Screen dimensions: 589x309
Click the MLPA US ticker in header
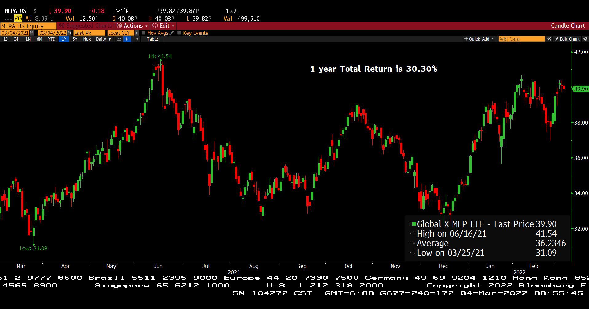pos(15,11)
